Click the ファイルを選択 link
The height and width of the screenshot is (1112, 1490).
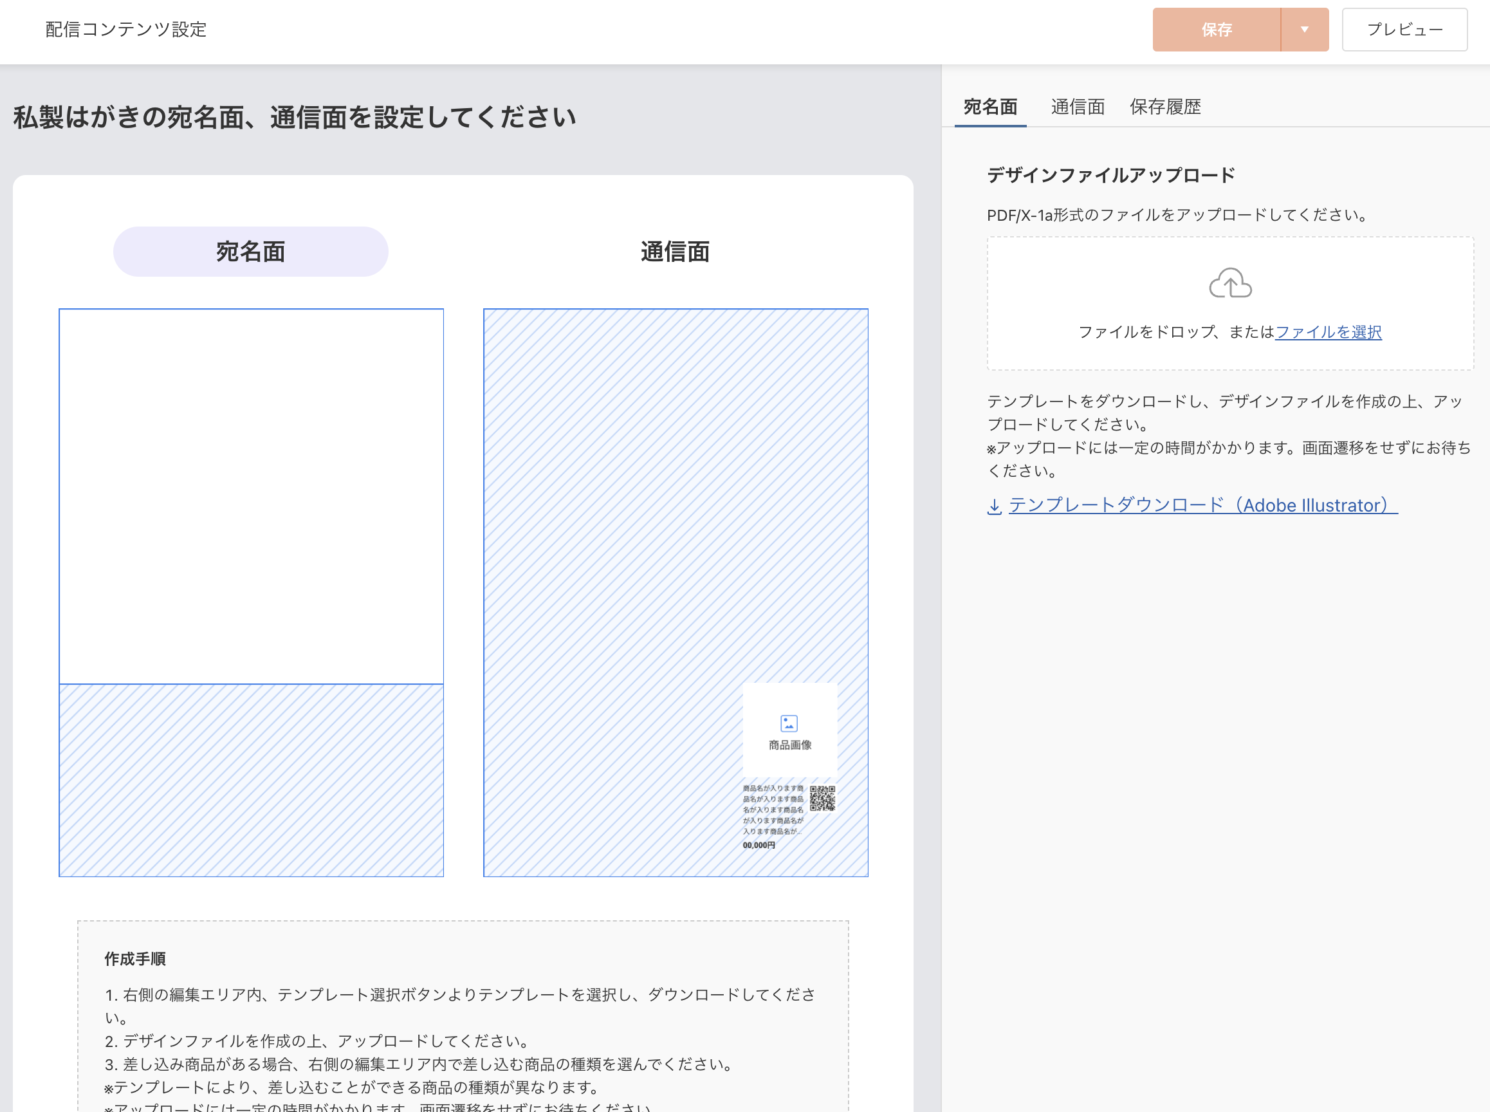[x=1328, y=331]
